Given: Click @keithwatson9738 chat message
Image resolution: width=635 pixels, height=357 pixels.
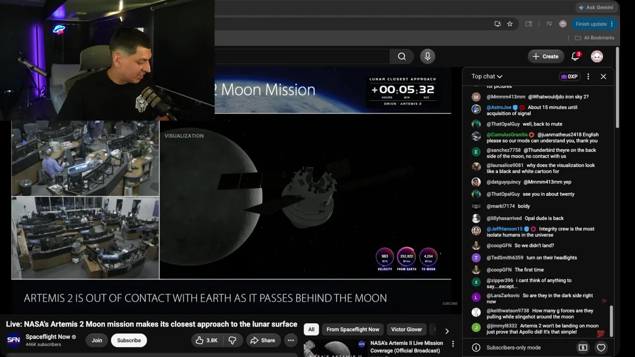Looking at the screenshot, I should pos(540,314).
